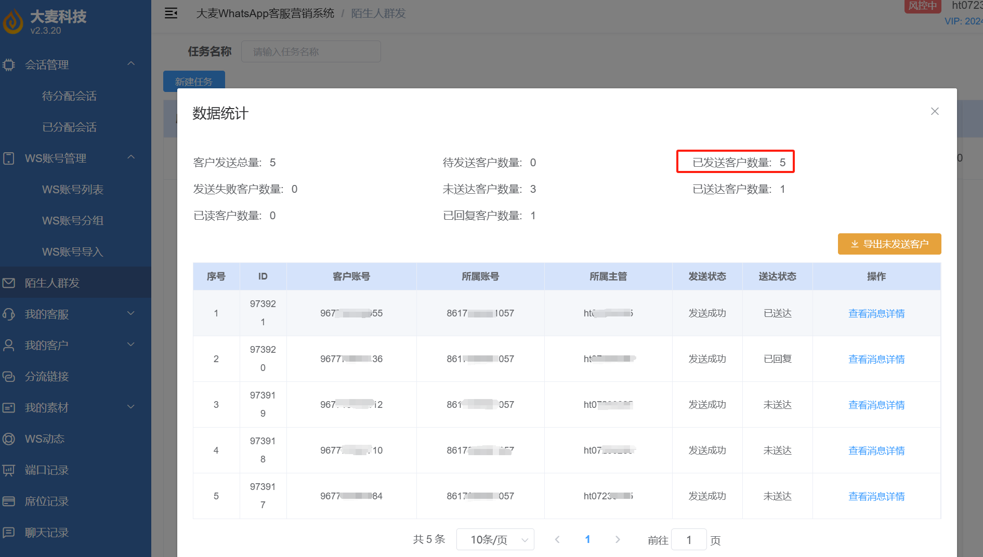Click the WS动态 circle icon
983x557 pixels.
9,439
